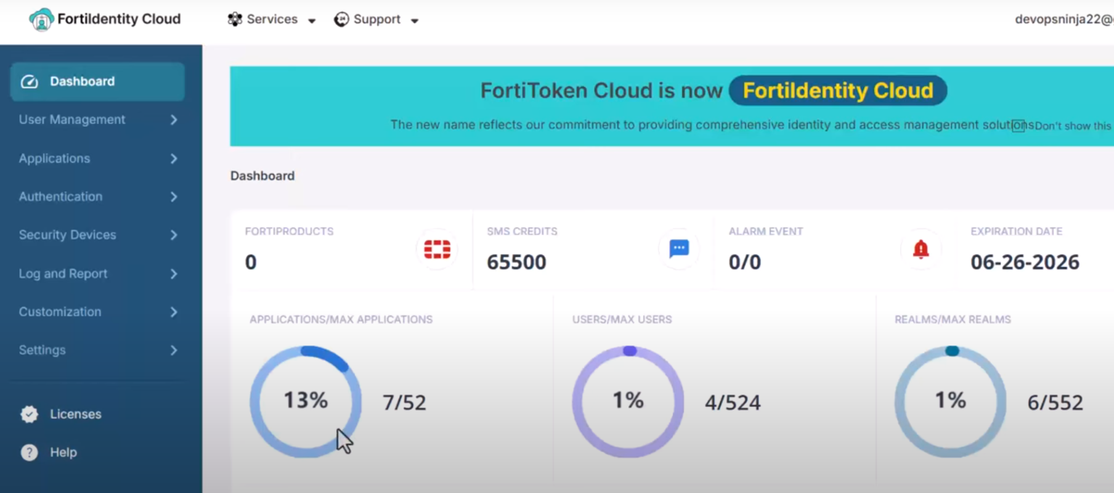Open Applications sidebar item
1114x493 pixels.
pyautogui.click(x=97, y=158)
